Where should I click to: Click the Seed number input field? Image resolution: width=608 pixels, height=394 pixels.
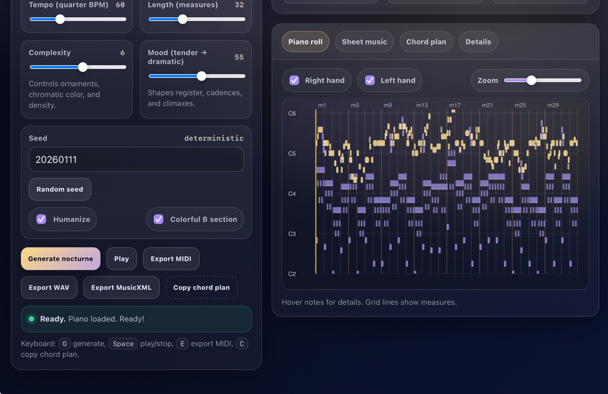pyautogui.click(x=136, y=159)
